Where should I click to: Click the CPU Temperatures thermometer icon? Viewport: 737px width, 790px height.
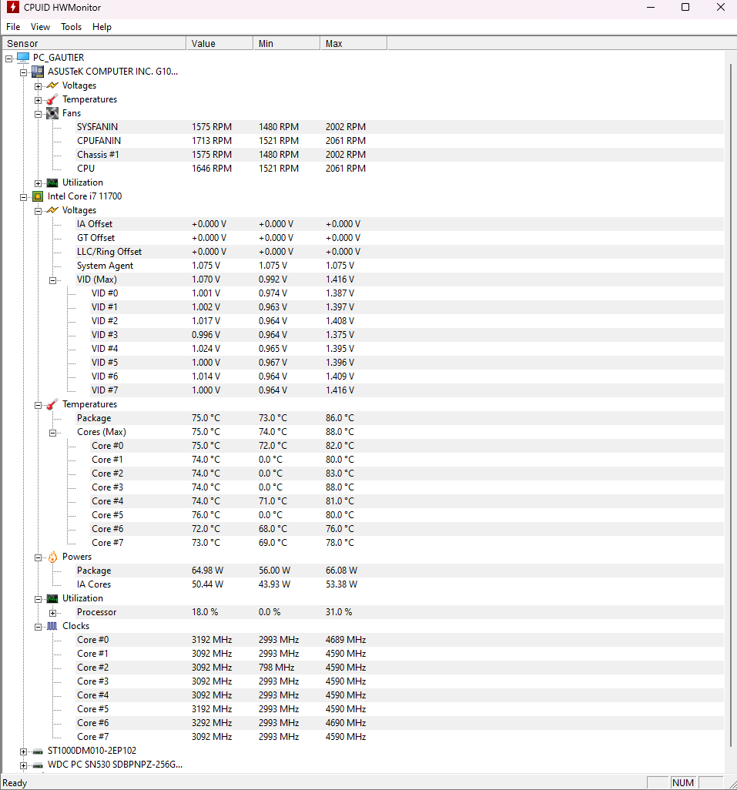[52, 404]
